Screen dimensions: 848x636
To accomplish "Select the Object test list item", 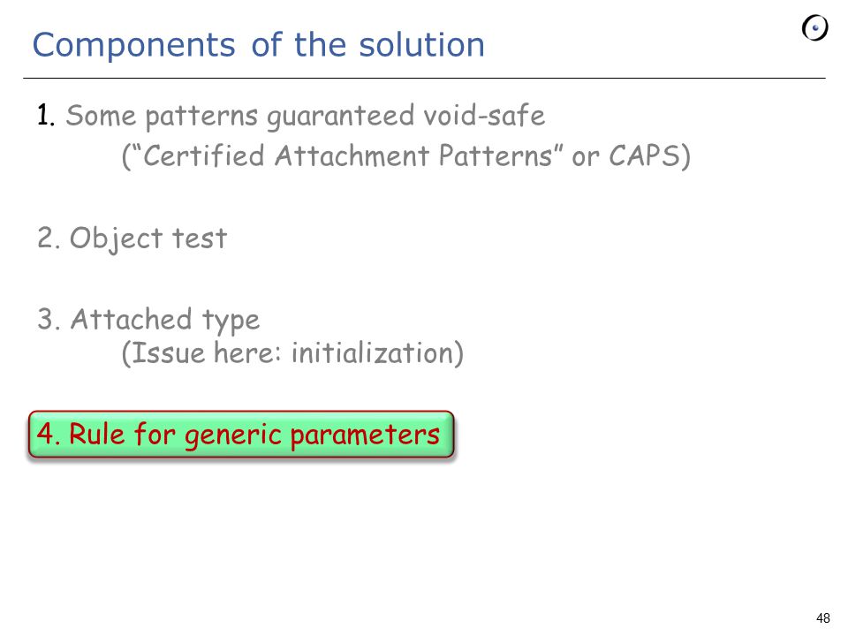I will click(132, 238).
